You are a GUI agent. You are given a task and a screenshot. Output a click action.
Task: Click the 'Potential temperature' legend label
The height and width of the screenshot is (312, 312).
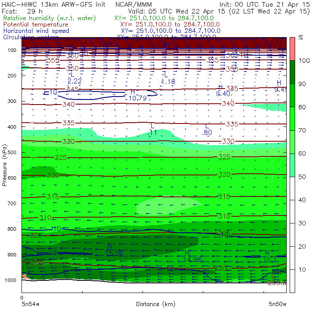pos(36,24)
